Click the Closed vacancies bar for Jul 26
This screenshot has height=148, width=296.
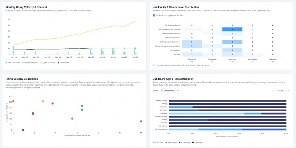[x=114, y=52]
